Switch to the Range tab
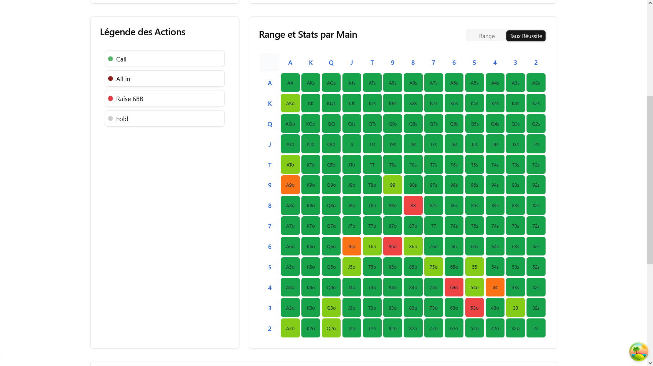Screen dimensions: 653x366 click(487, 36)
